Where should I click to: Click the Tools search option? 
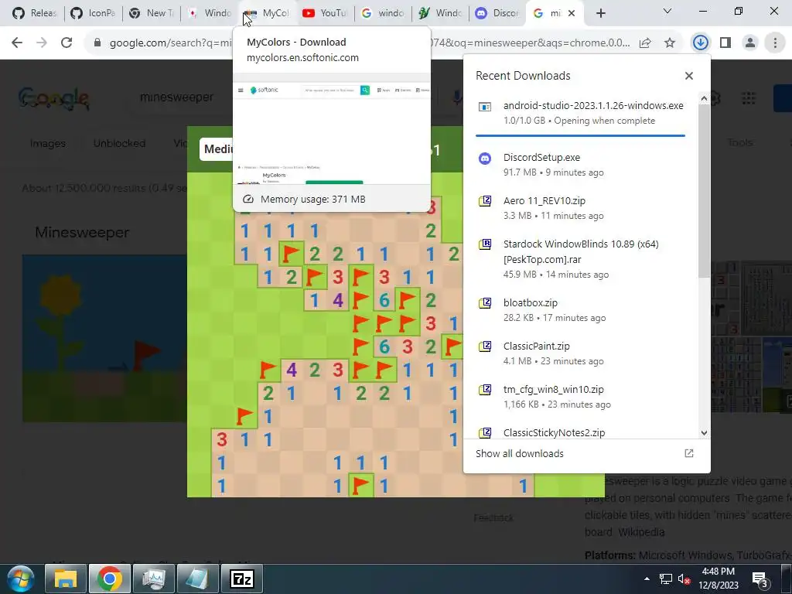pyautogui.click(x=740, y=143)
